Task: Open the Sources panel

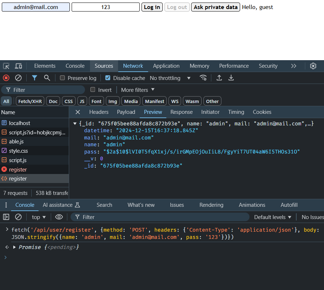Action: point(104,66)
